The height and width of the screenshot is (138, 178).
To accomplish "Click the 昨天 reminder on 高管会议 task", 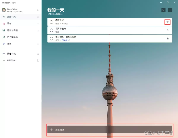I will (x=65, y=24).
